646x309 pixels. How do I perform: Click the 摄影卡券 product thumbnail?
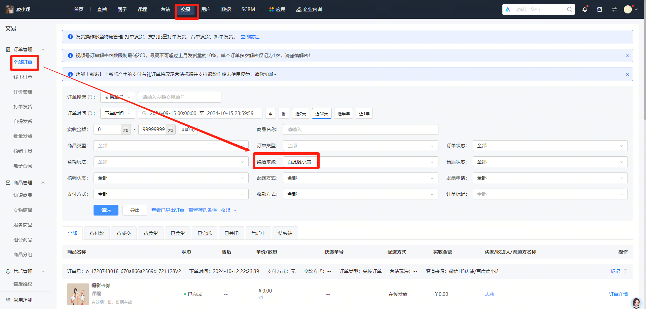point(78,294)
